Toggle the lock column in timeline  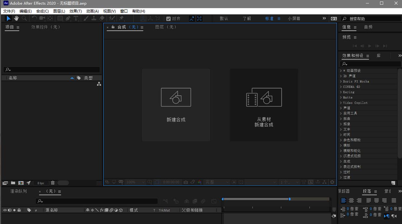coord(19,210)
